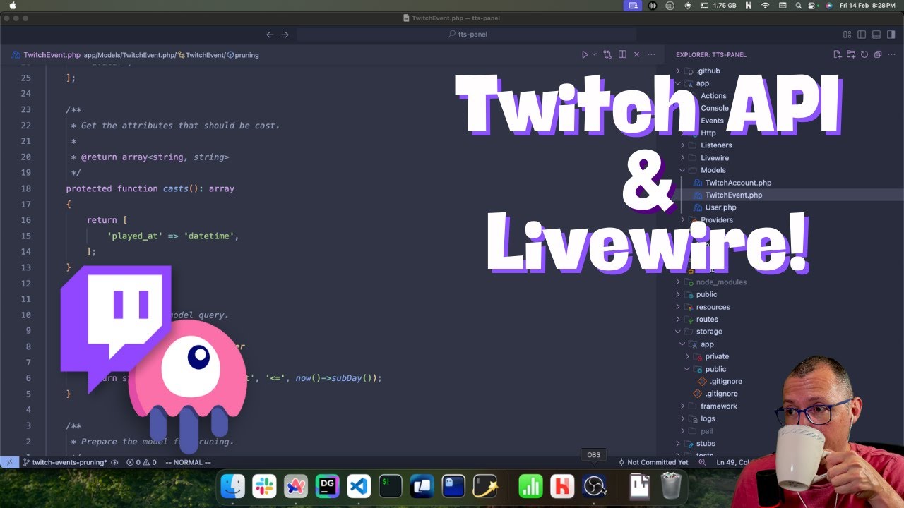Screen dimensions: 904x508
Task: Toggle the primary side bar
Action: point(862,35)
